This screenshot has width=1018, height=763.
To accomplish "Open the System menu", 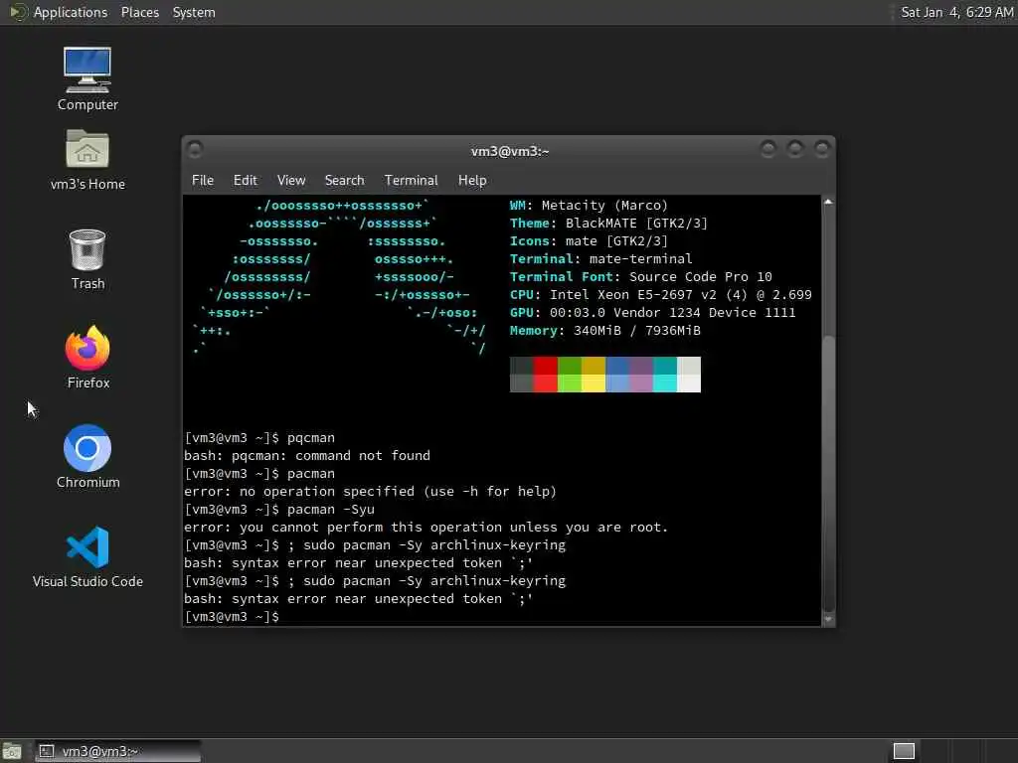I will (x=194, y=12).
